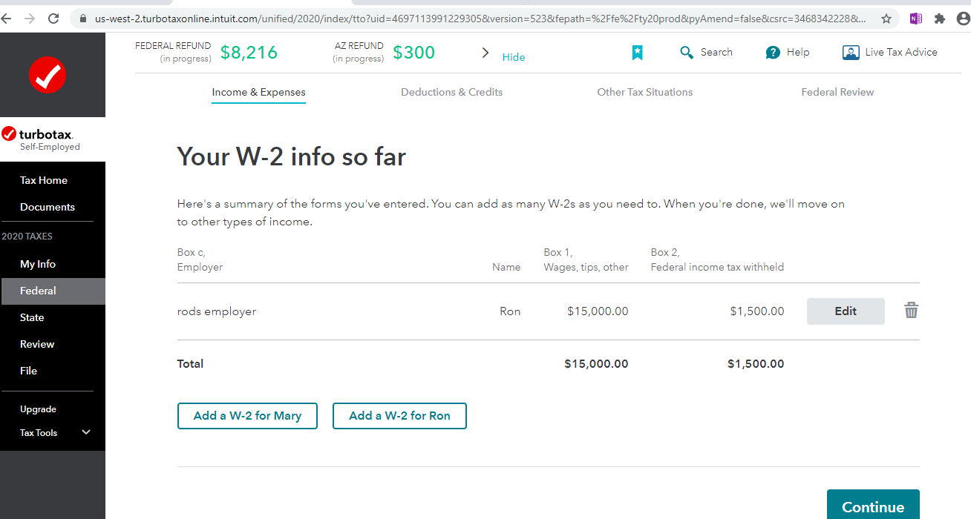Open Other Tax Situations tab
The width and height of the screenshot is (971, 519).
tap(644, 92)
